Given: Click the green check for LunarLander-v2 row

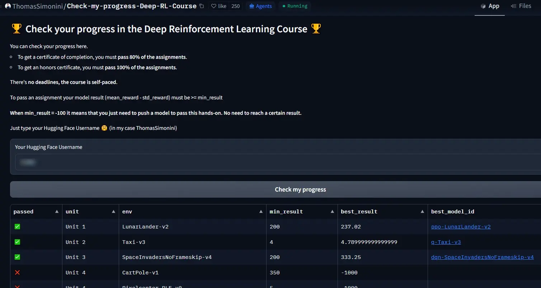Looking at the screenshot, I should pos(17,227).
